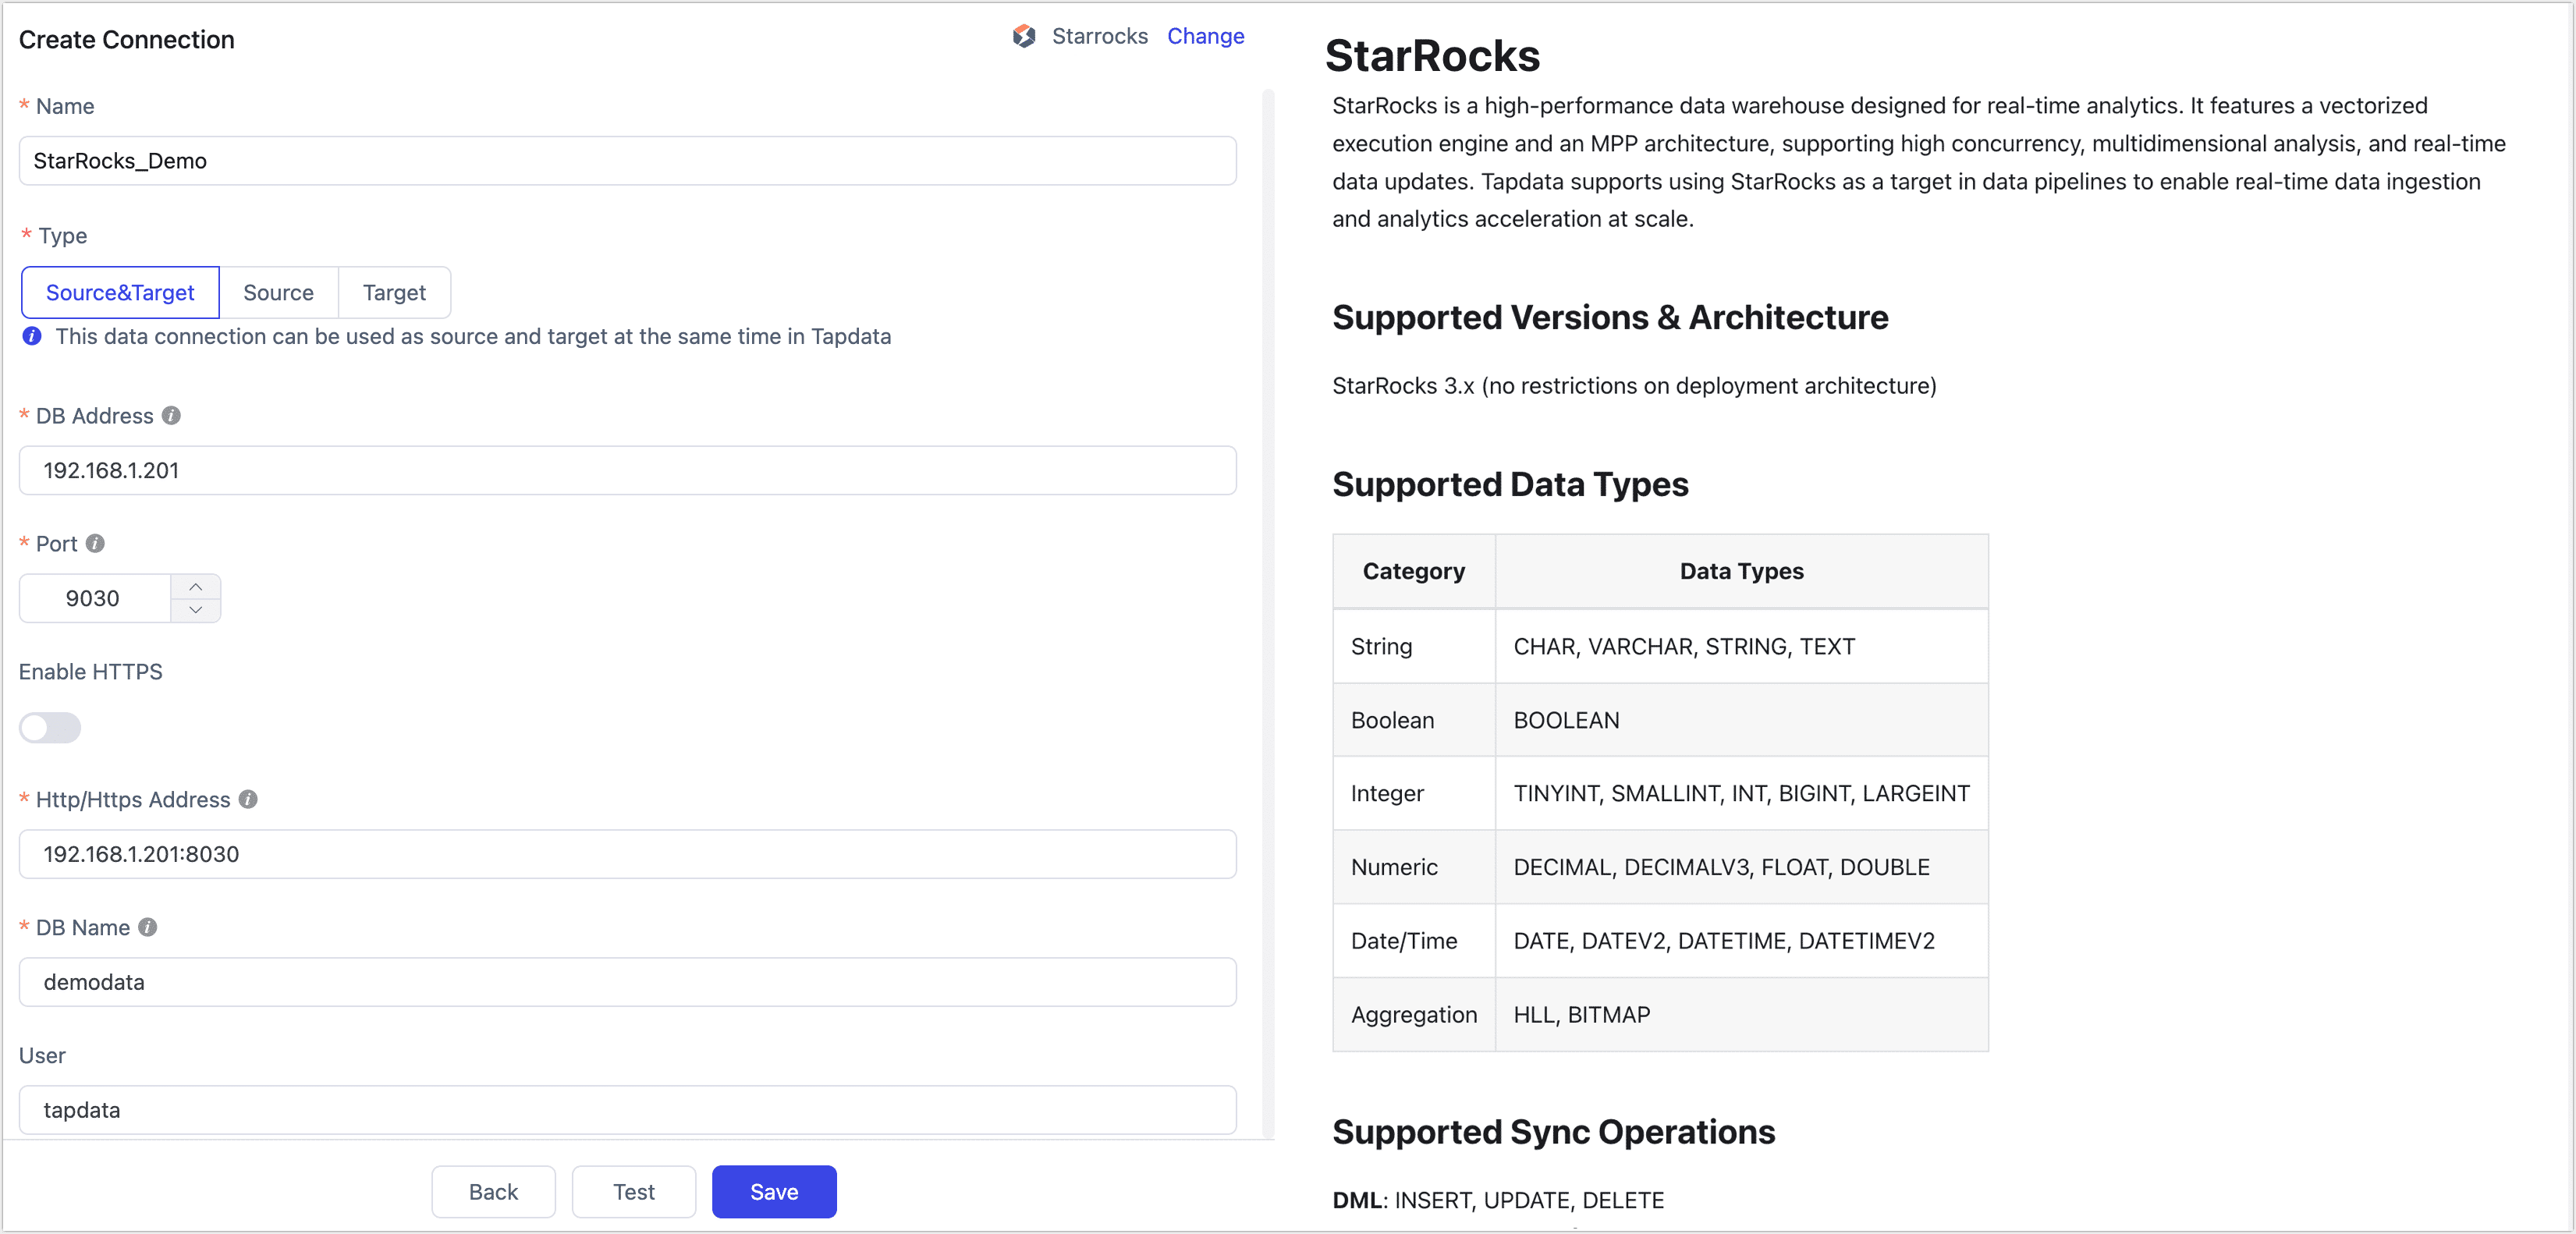Click the Http/Https Address input field
The image size is (2576, 1234).
tap(628, 854)
